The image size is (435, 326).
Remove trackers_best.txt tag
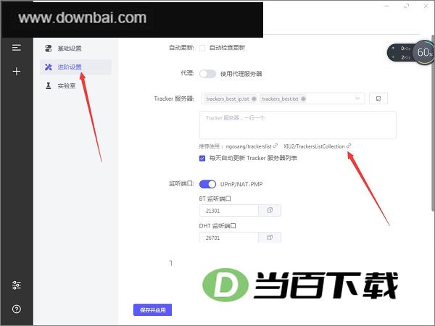pyautogui.click(x=303, y=99)
